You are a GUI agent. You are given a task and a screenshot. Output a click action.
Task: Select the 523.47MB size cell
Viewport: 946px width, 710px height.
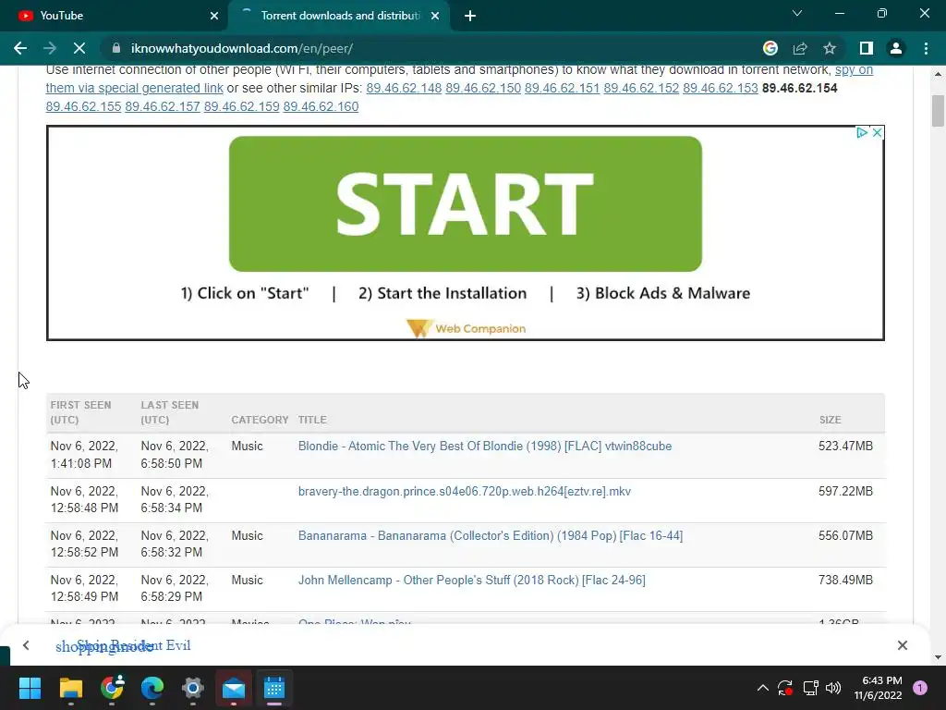pyautogui.click(x=845, y=447)
